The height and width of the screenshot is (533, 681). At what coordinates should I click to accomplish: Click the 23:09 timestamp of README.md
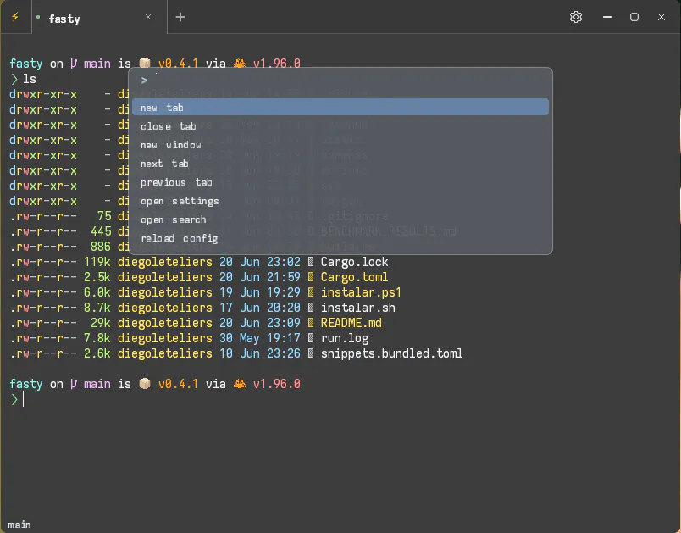pyautogui.click(x=283, y=323)
